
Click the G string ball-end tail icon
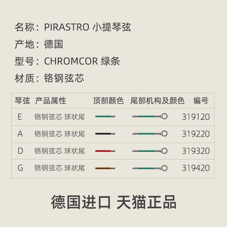[x=150, y=168]
